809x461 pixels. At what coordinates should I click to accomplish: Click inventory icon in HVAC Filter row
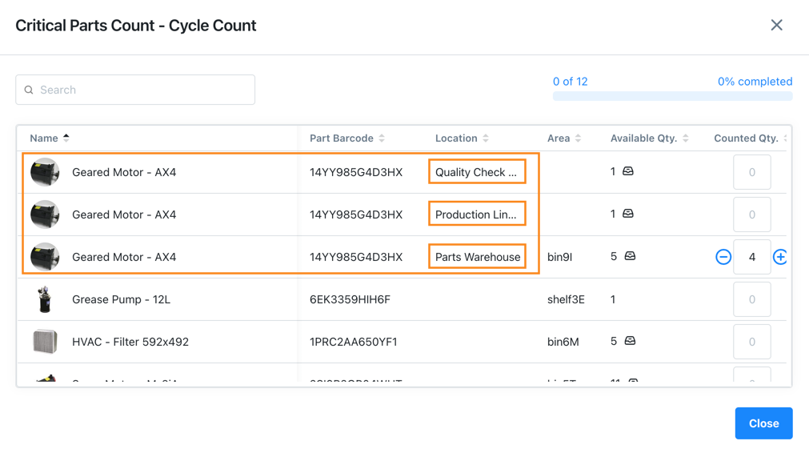pyautogui.click(x=630, y=340)
